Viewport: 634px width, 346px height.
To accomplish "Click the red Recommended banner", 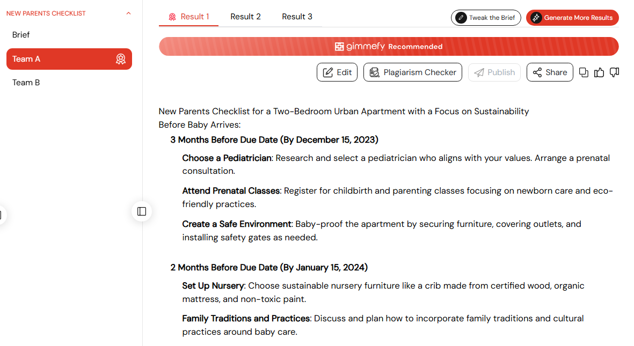I will pyautogui.click(x=389, y=47).
